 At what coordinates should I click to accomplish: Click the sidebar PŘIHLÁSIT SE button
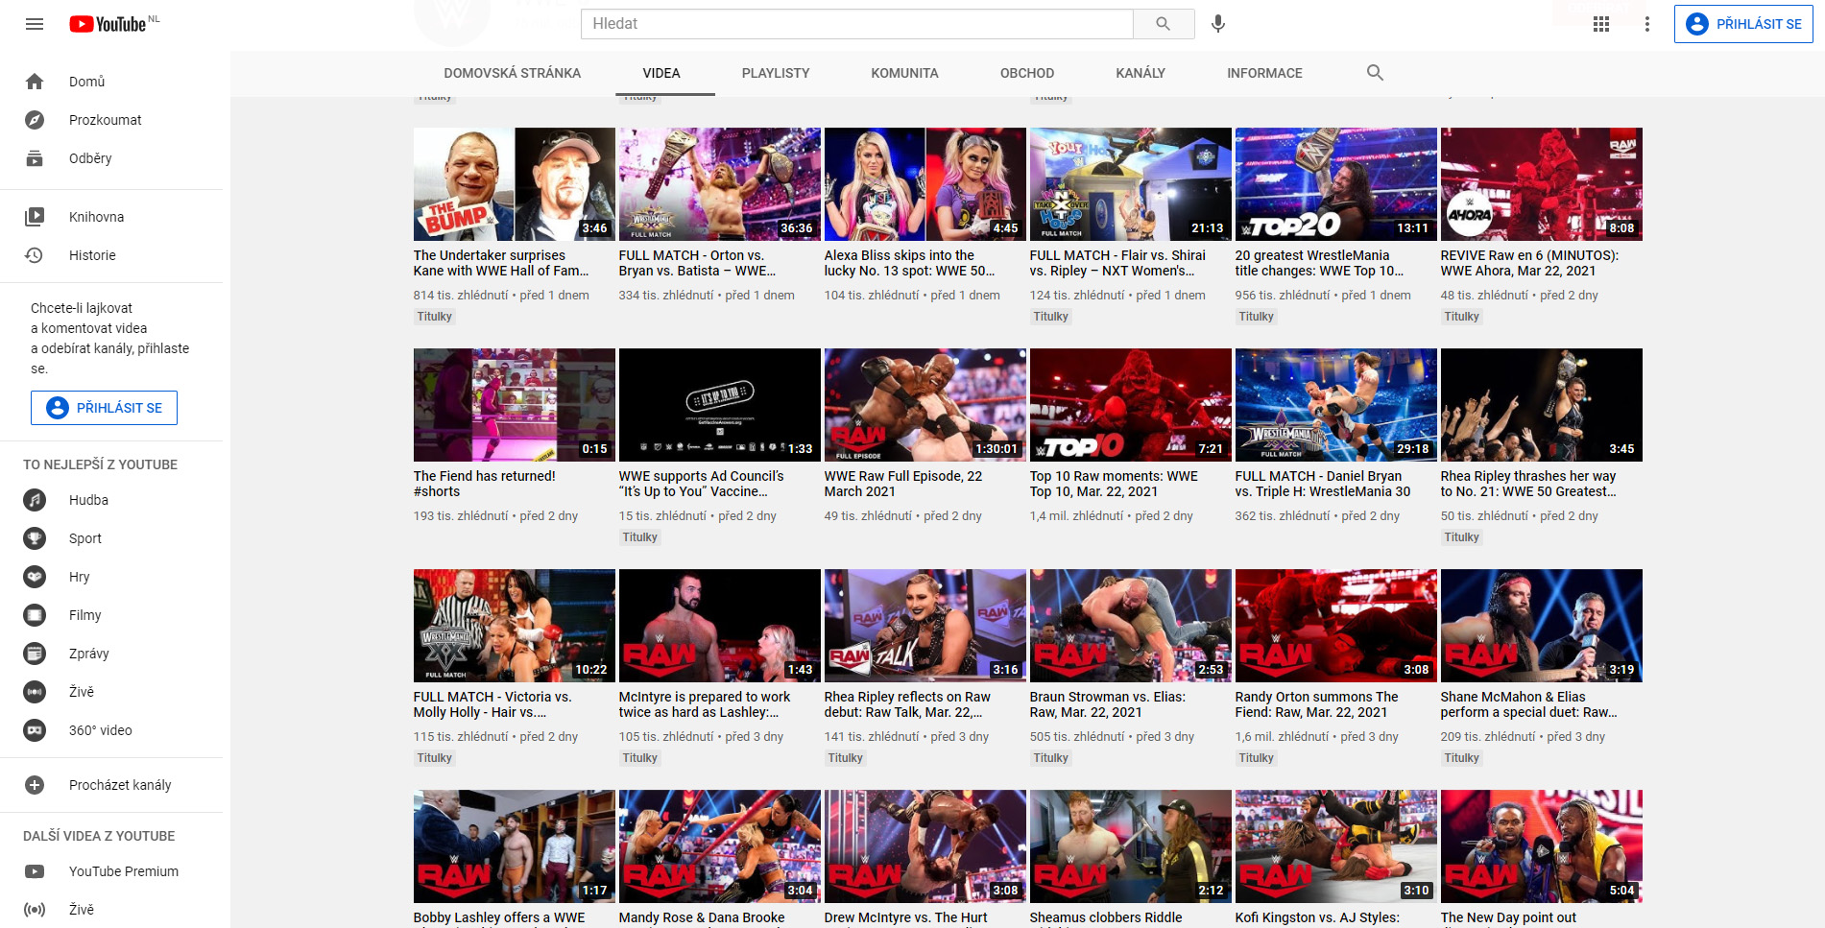pyautogui.click(x=104, y=408)
